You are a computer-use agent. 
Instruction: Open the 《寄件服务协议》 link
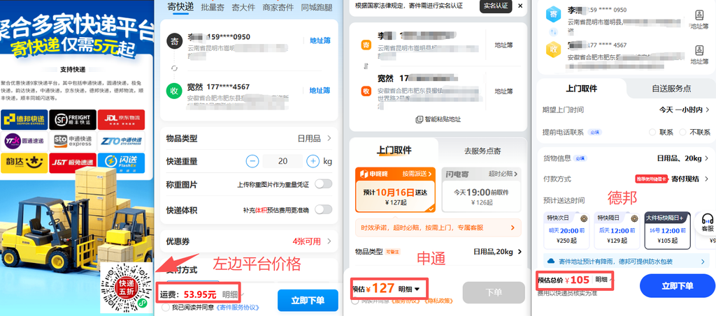239,308
